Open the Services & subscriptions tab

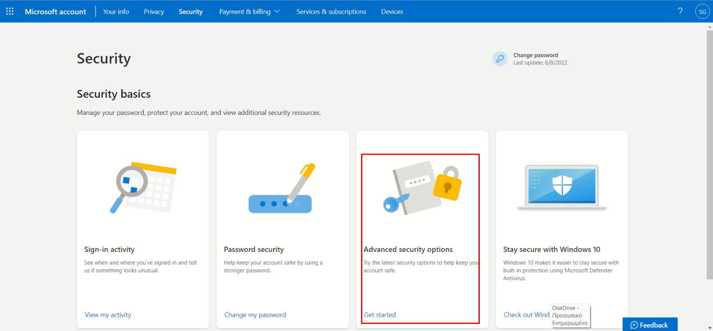pyautogui.click(x=332, y=12)
